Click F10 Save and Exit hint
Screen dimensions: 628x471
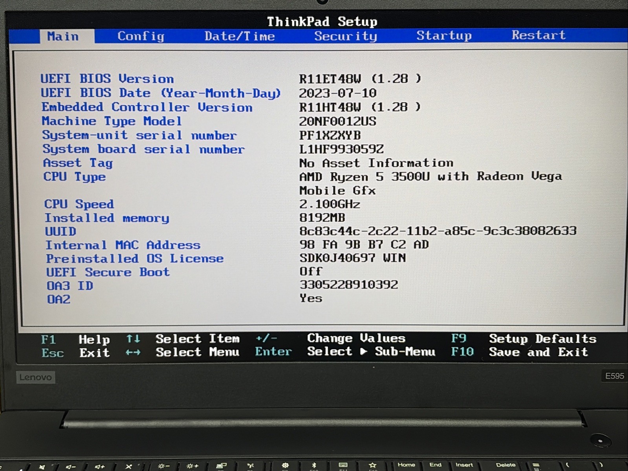click(519, 352)
